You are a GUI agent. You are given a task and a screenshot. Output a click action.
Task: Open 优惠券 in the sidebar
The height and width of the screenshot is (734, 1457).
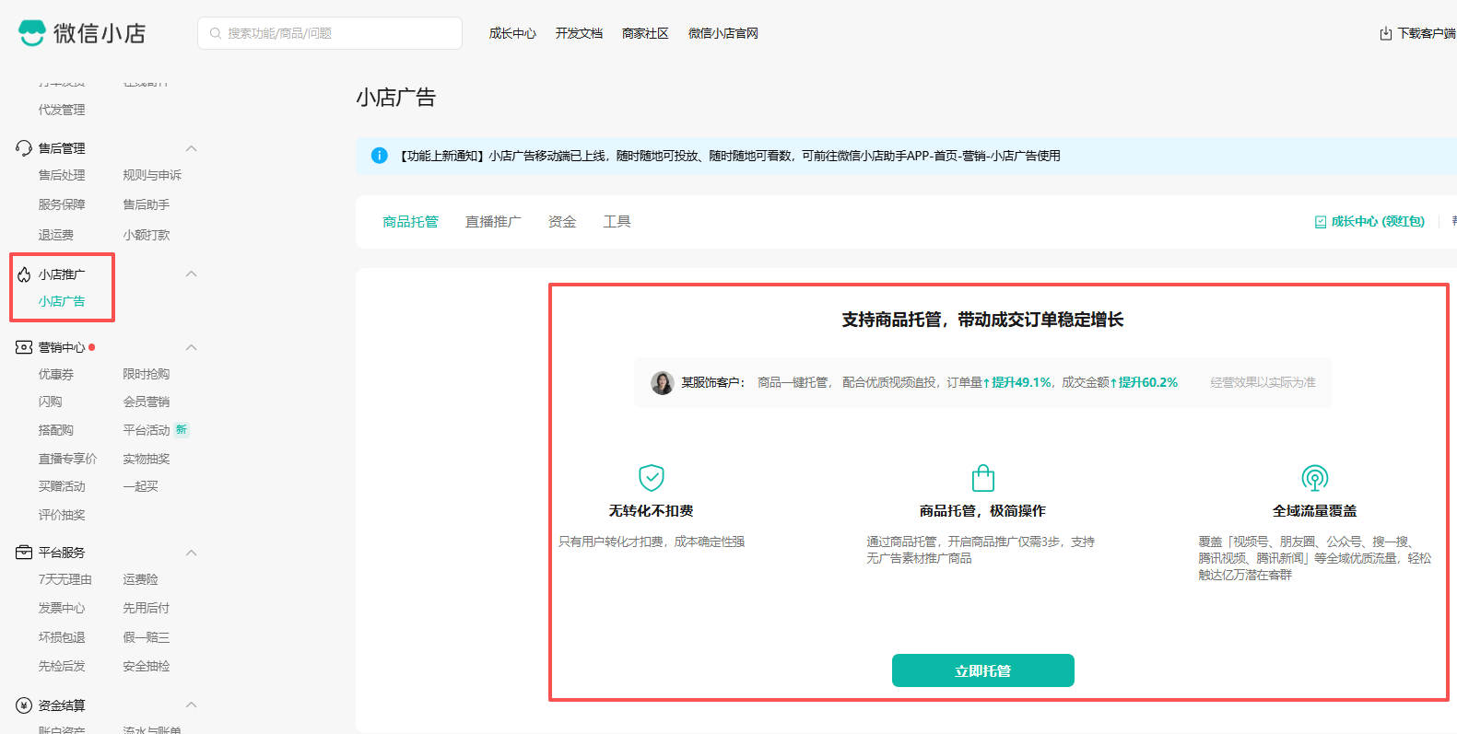tap(56, 375)
